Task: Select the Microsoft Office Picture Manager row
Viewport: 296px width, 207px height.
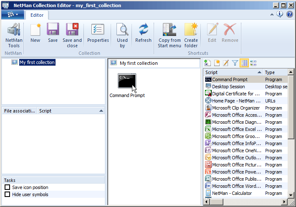Action: (246, 165)
